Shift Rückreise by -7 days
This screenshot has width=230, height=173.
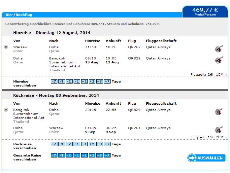point(54,144)
